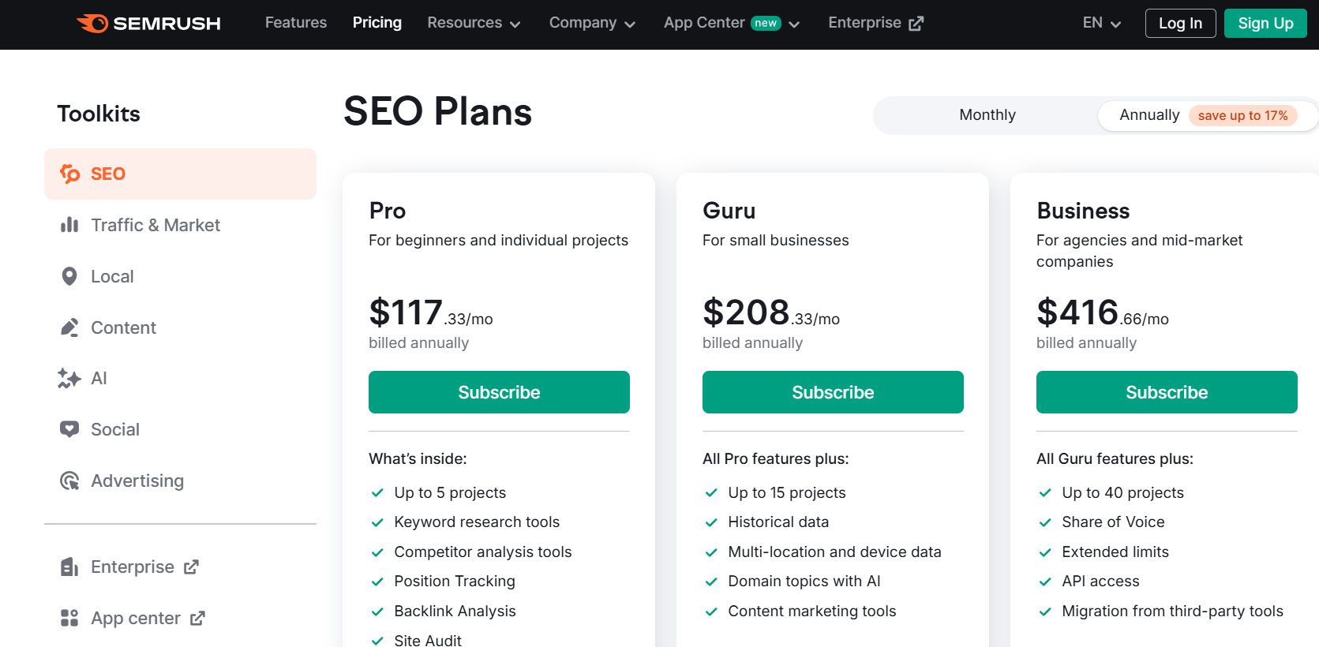The image size is (1319, 647).
Task: Choose the Local map pin icon
Action: point(69,276)
